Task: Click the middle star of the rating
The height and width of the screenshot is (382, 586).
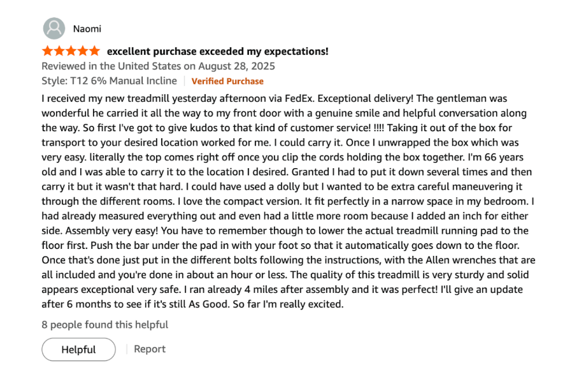Action: (x=71, y=50)
